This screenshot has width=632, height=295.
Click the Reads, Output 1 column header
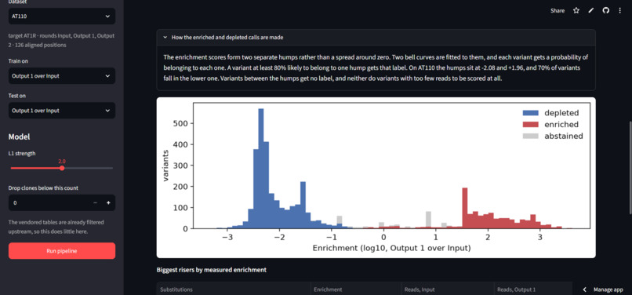[533, 290]
